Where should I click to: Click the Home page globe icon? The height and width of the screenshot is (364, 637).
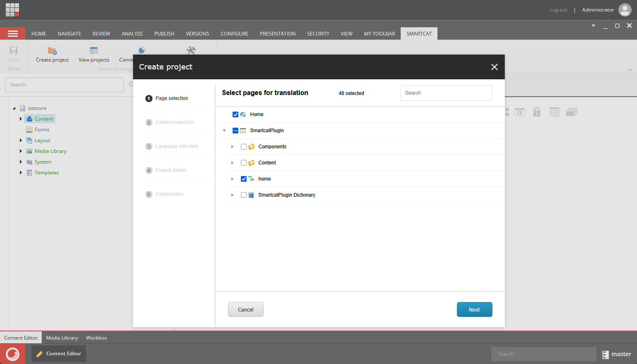243,114
